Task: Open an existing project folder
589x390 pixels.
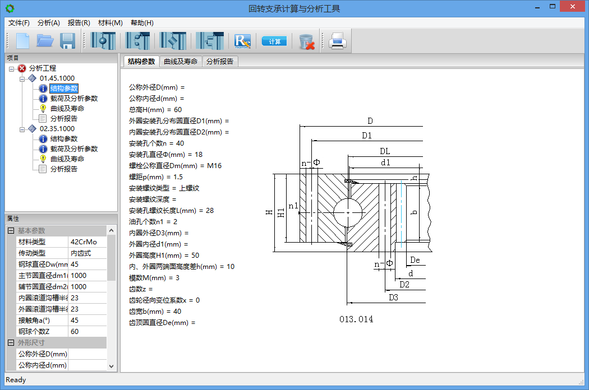Action: pyautogui.click(x=45, y=41)
